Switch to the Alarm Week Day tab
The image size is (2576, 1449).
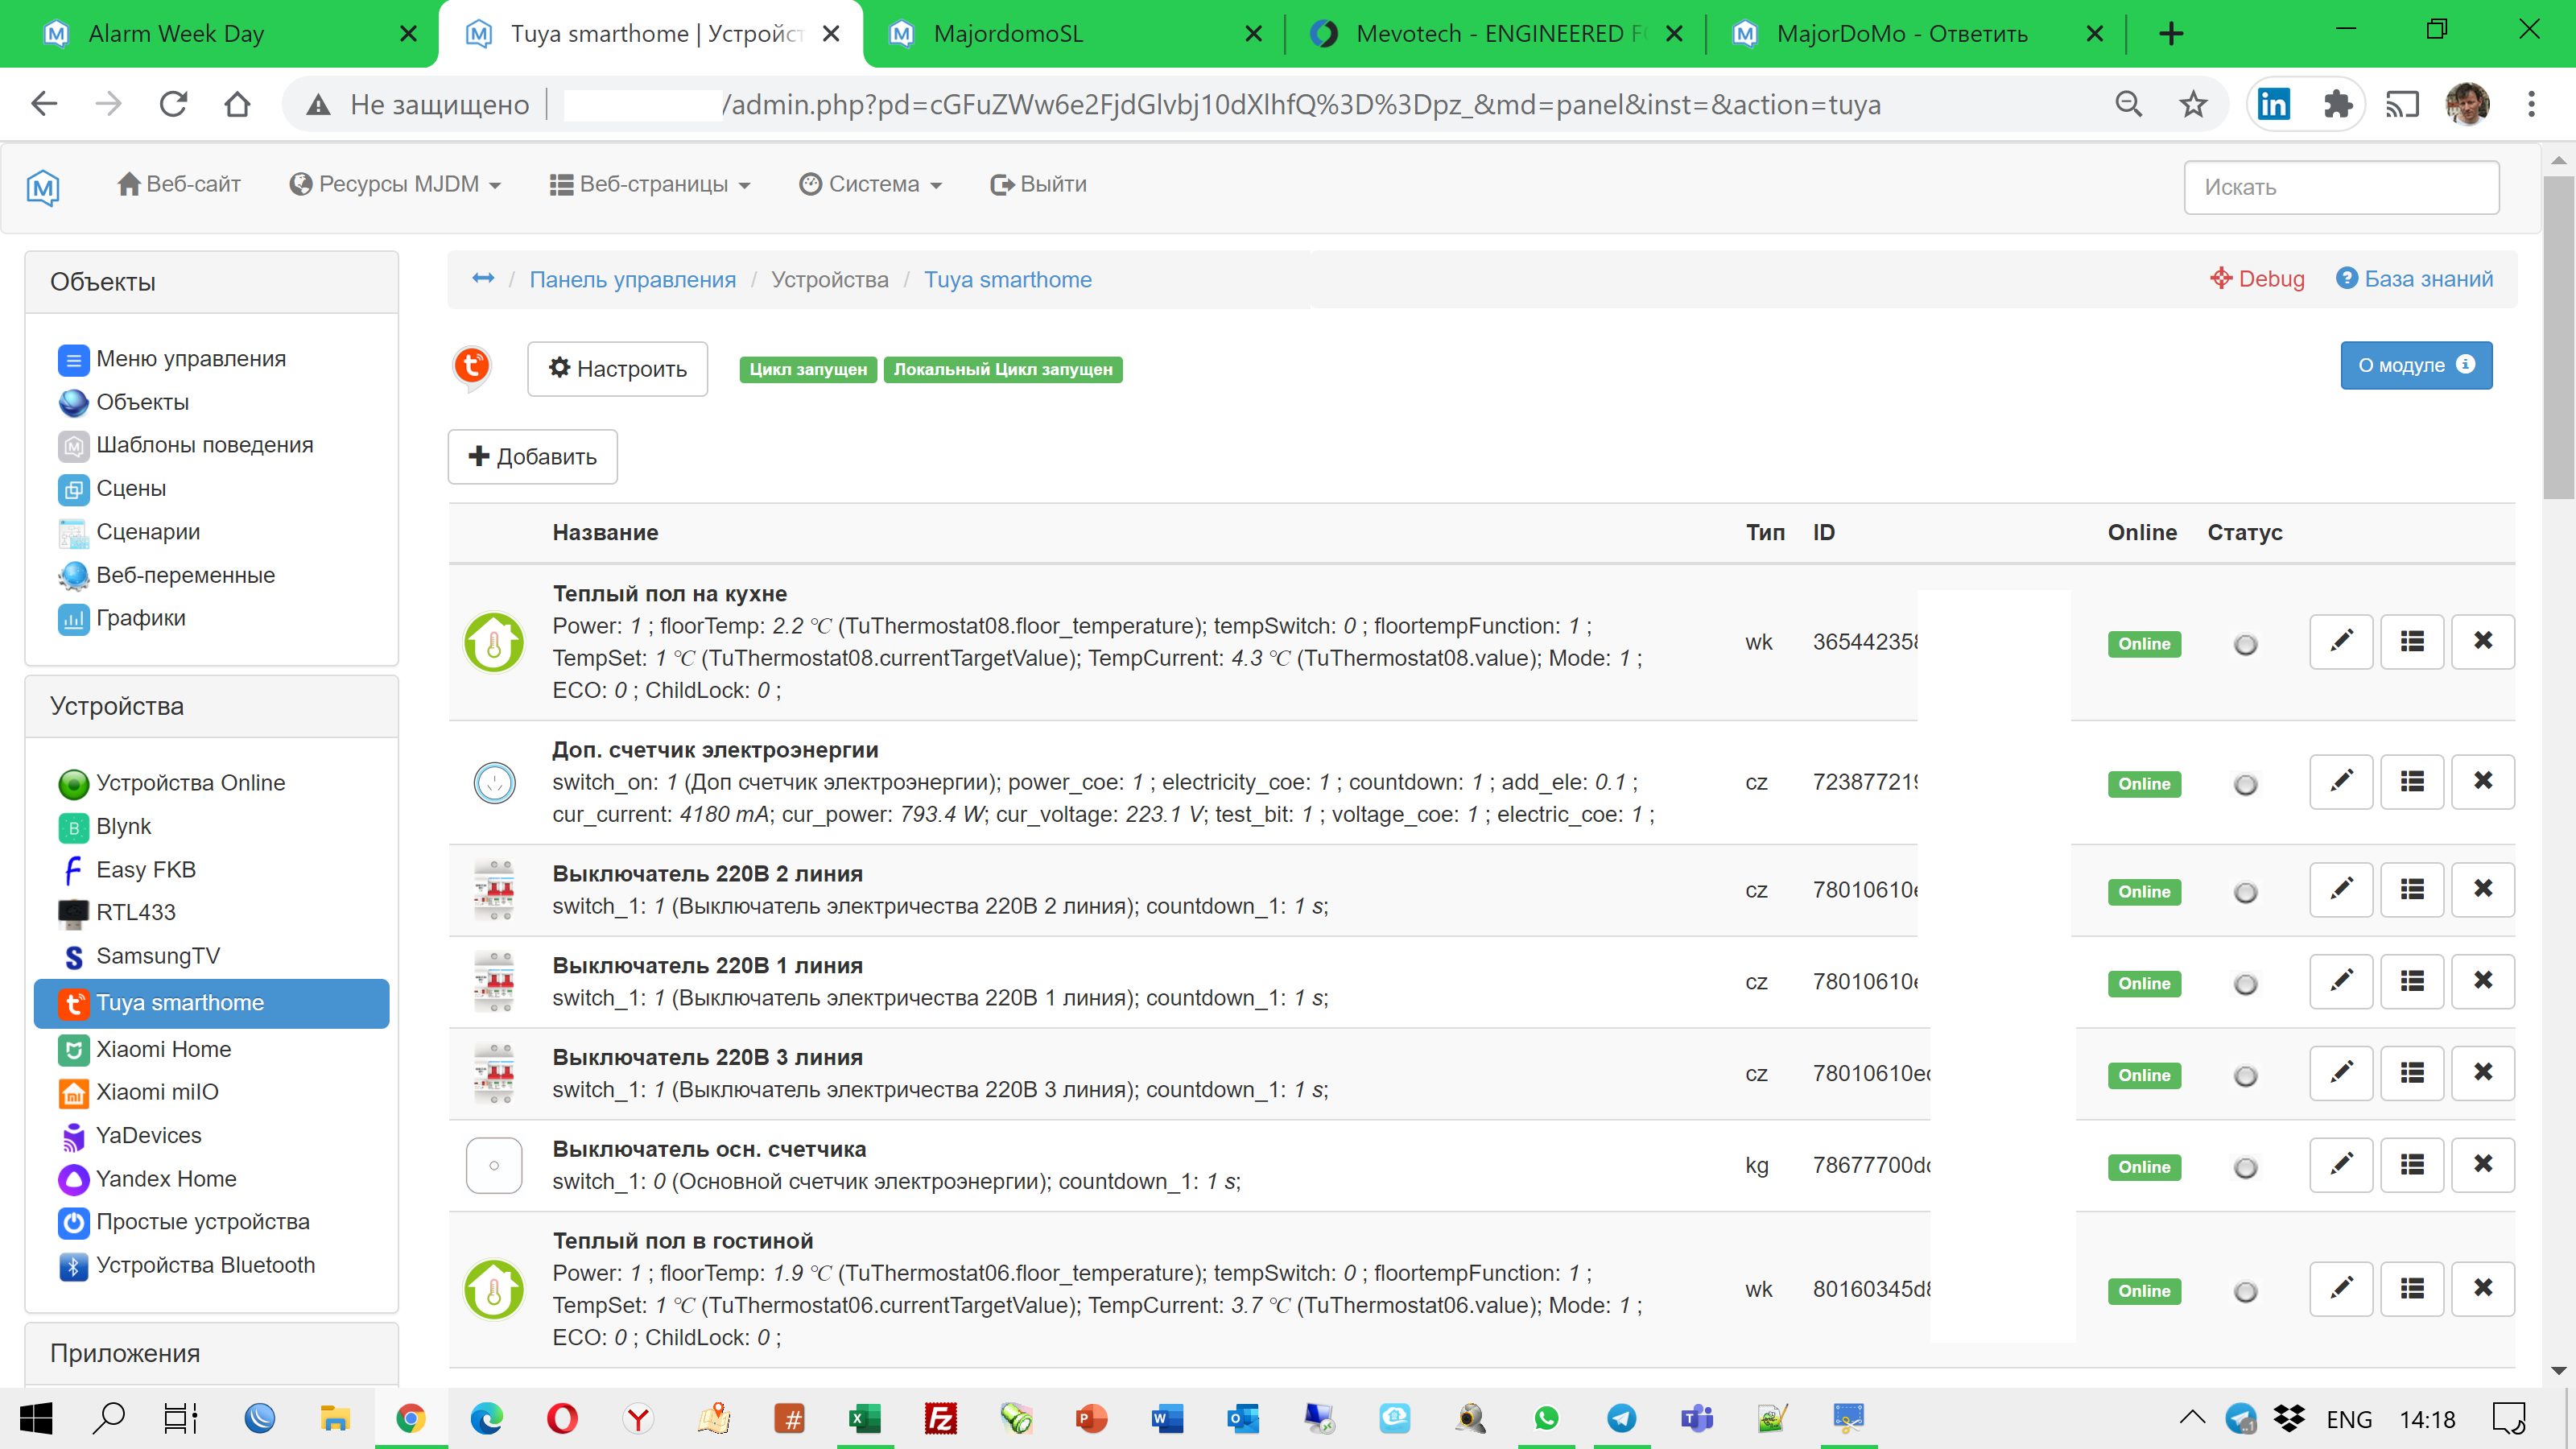pos(176,33)
